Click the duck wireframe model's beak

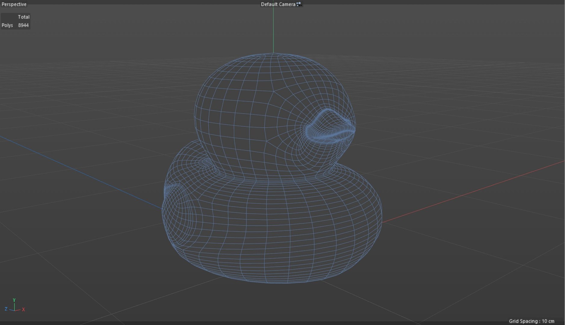pos(330,126)
